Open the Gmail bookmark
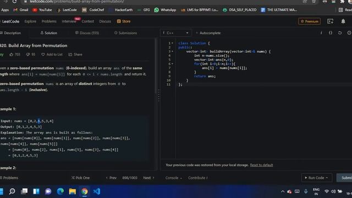The image size is (352, 198). coord(21,10)
